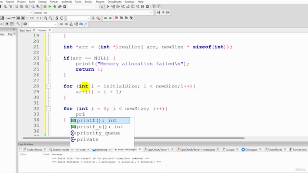Open the Fortran info tab
The image size is (308, 173).
click(299, 149)
